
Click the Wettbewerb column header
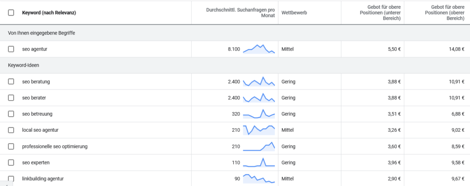294,13
